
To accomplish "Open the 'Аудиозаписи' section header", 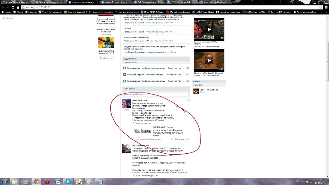I will [x=156, y=59].
